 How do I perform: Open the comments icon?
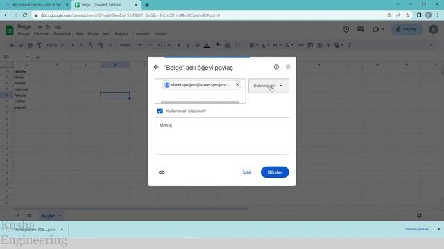point(360,29)
